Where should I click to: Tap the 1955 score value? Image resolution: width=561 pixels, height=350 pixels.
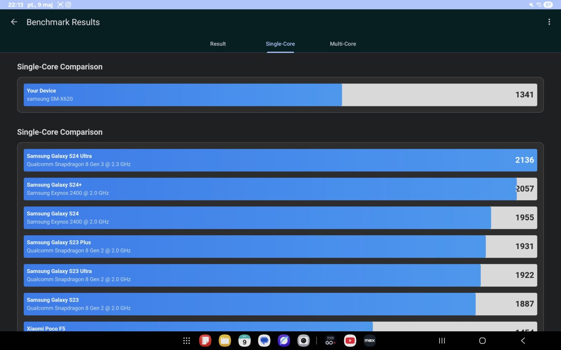click(525, 218)
